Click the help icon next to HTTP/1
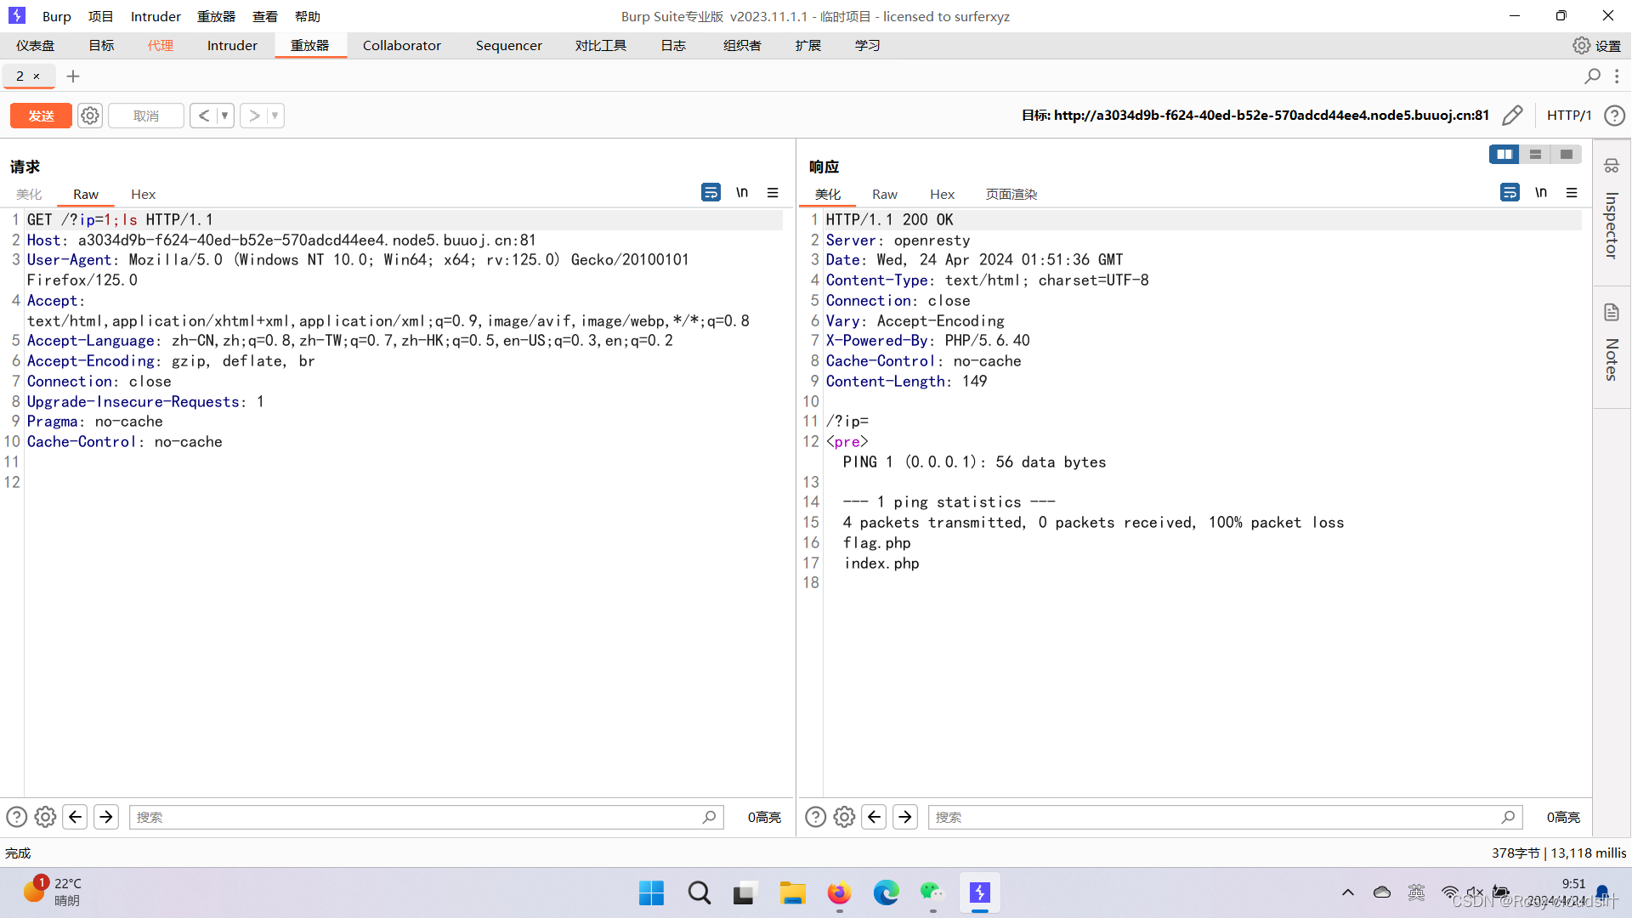1632x918 pixels. 1614,116
